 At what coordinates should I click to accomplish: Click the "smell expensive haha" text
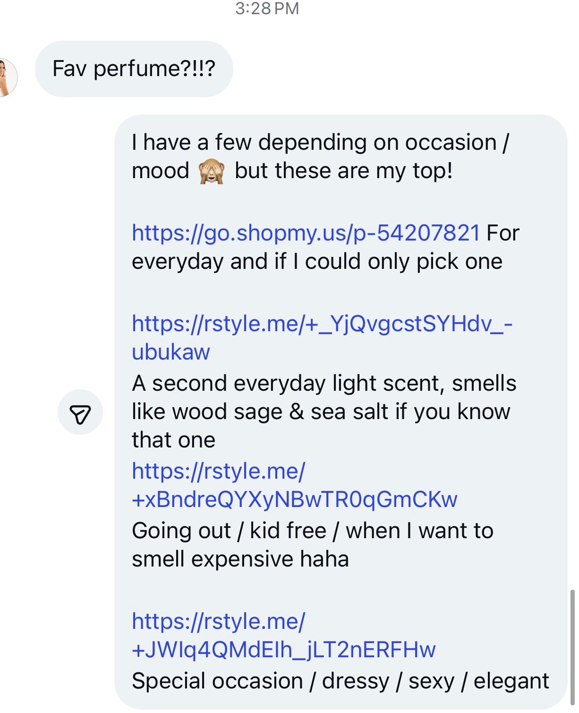coord(240,559)
